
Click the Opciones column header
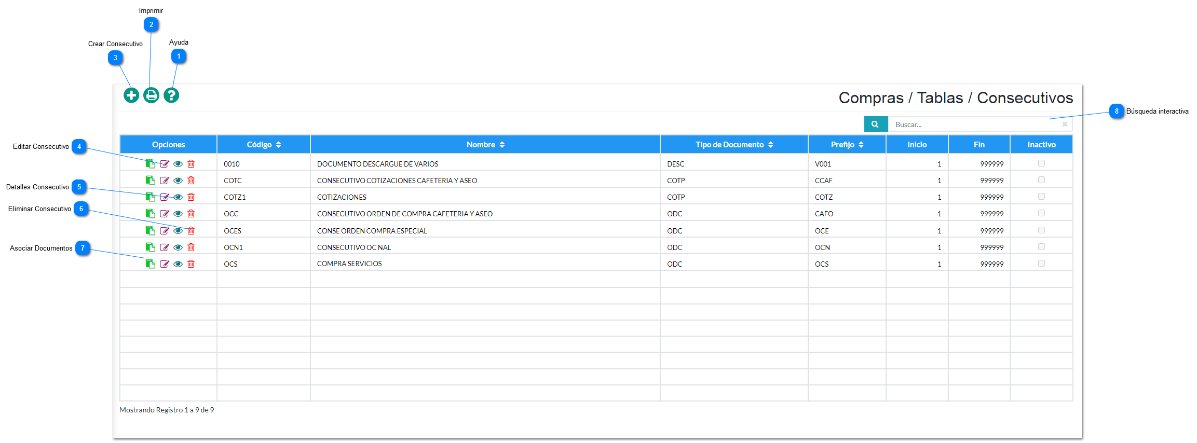(168, 145)
